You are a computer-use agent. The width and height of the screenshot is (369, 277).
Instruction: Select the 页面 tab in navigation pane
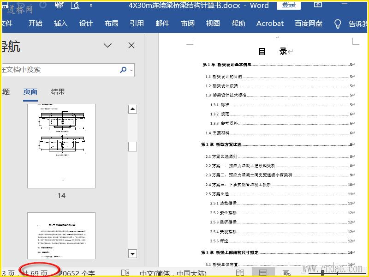click(30, 91)
